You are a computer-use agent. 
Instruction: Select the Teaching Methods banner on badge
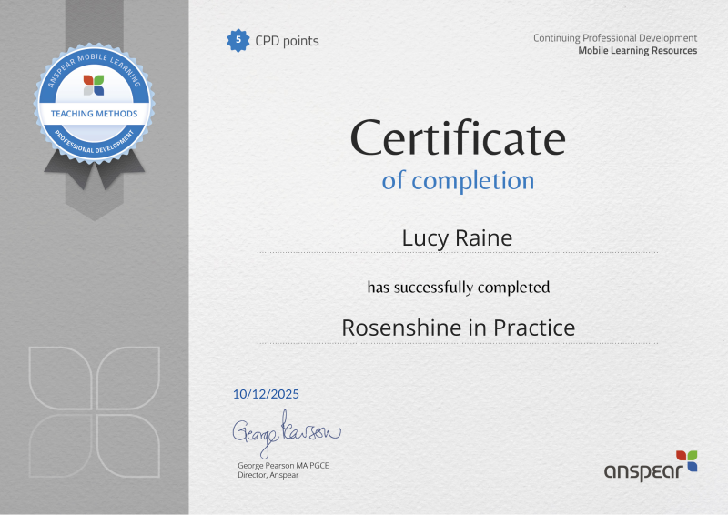point(94,114)
